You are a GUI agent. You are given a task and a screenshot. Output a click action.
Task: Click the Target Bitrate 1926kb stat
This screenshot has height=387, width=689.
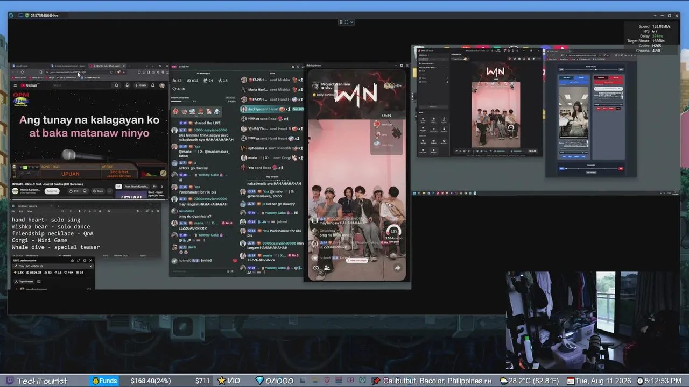[646, 41]
